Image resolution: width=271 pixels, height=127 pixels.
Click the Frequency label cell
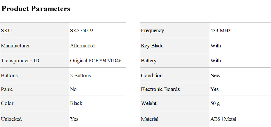click(x=175, y=30)
